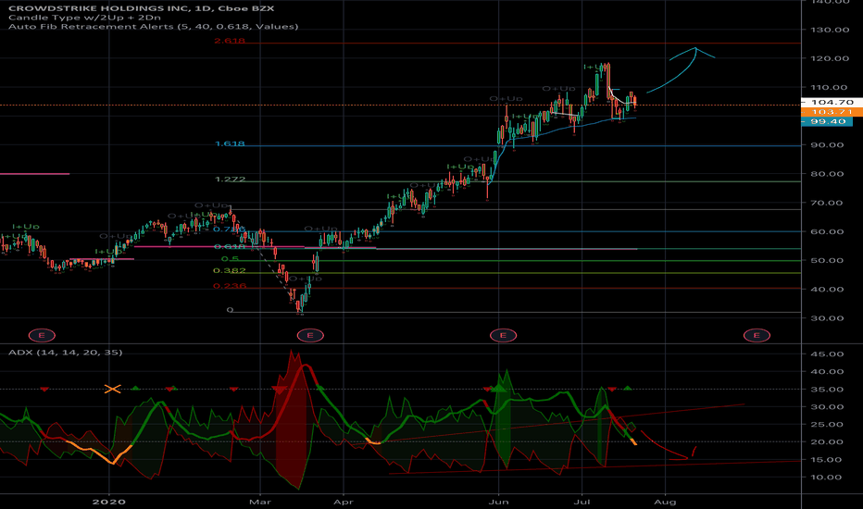The height and width of the screenshot is (509, 863).
Task: Click the Candle Type w/2Up + 2Dn indicator label
Action: [85, 18]
